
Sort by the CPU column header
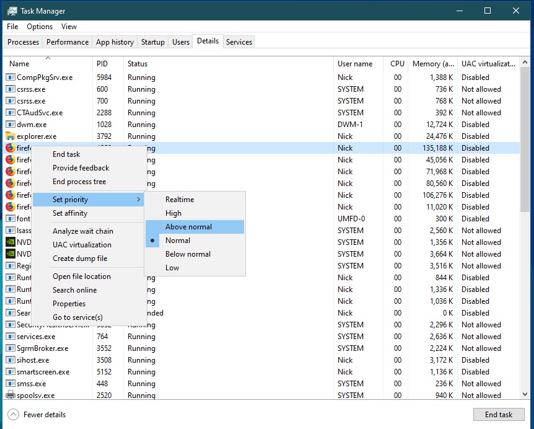coord(395,64)
